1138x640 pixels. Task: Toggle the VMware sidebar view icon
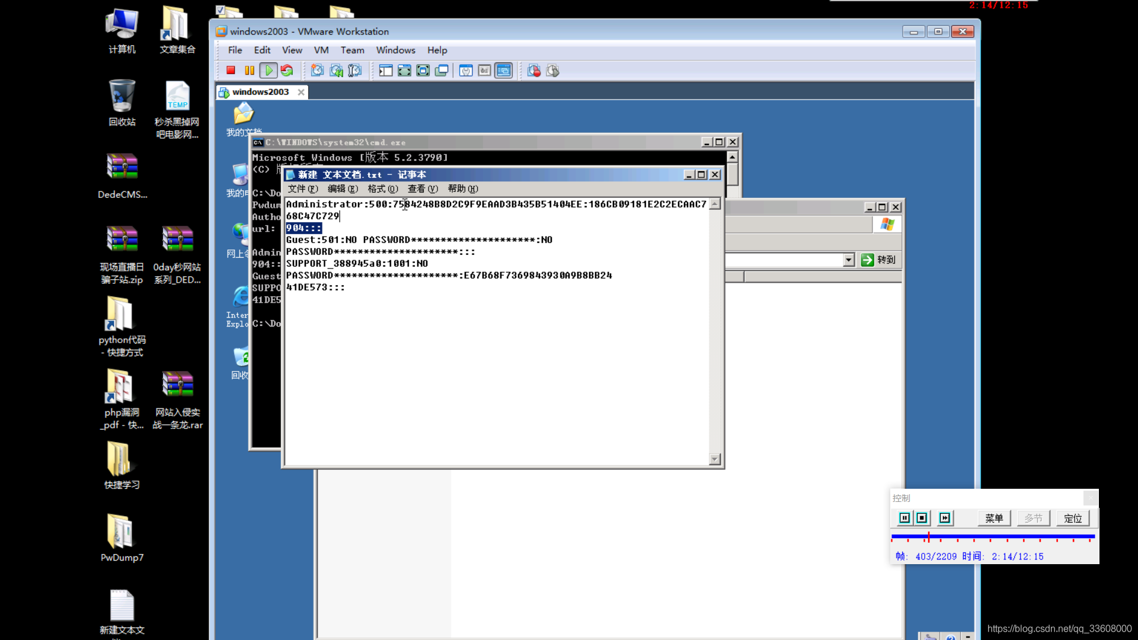pos(386,71)
